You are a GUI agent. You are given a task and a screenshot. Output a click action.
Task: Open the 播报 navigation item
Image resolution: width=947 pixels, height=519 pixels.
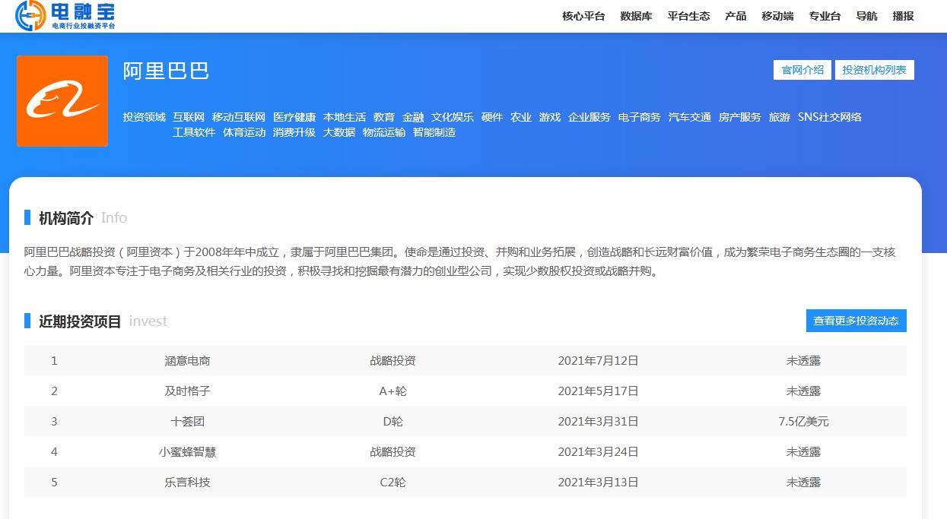903,16
